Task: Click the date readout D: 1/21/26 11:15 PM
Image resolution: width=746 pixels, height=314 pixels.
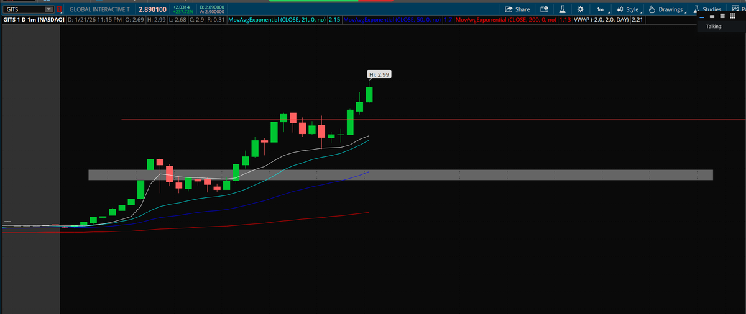Action: tap(94, 20)
